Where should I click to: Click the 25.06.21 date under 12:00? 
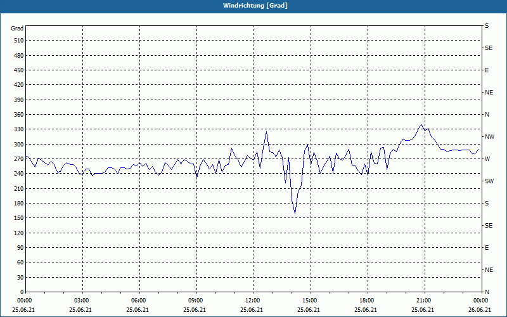pyautogui.click(x=252, y=310)
